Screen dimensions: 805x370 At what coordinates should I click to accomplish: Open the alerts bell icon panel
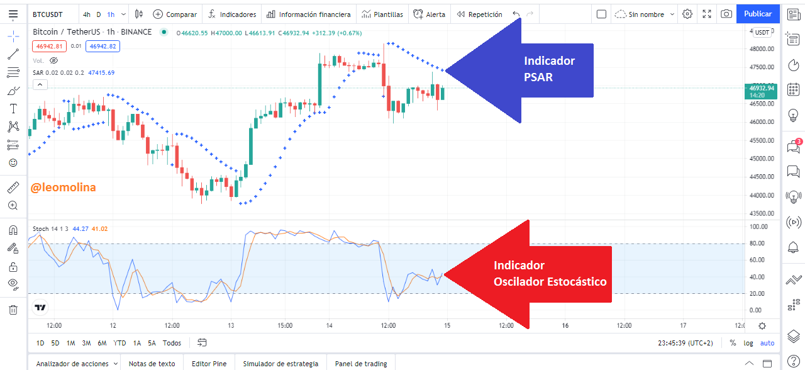coord(794,247)
